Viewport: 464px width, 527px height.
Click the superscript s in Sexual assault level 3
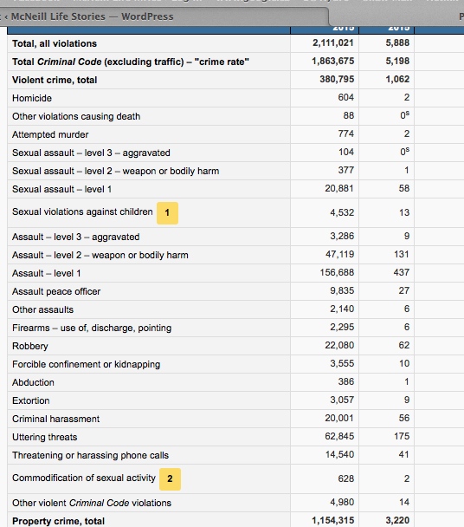click(x=407, y=150)
